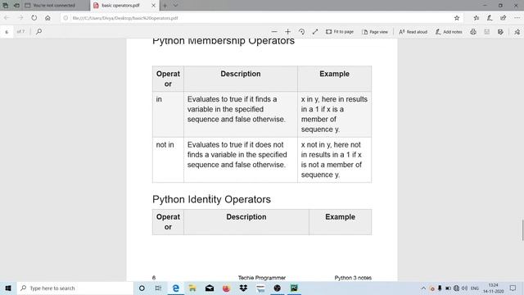The image size is (524, 295).
Task: Click the 'Python 3 notes' footer text
Action: click(x=353, y=278)
